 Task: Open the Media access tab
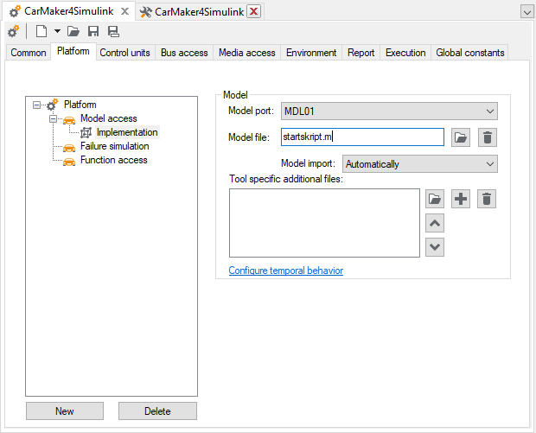246,53
